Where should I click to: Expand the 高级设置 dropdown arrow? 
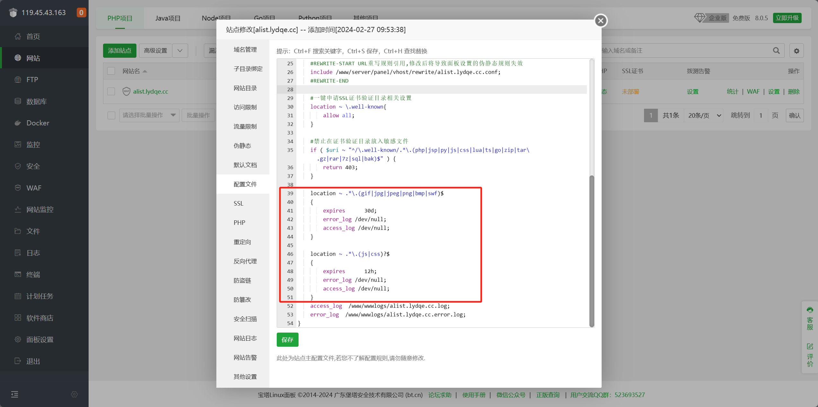click(x=180, y=51)
